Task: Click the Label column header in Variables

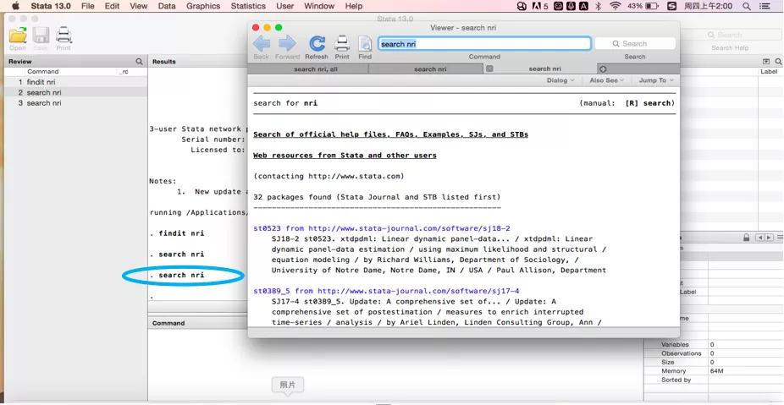Action: click(x=769, y=72)
